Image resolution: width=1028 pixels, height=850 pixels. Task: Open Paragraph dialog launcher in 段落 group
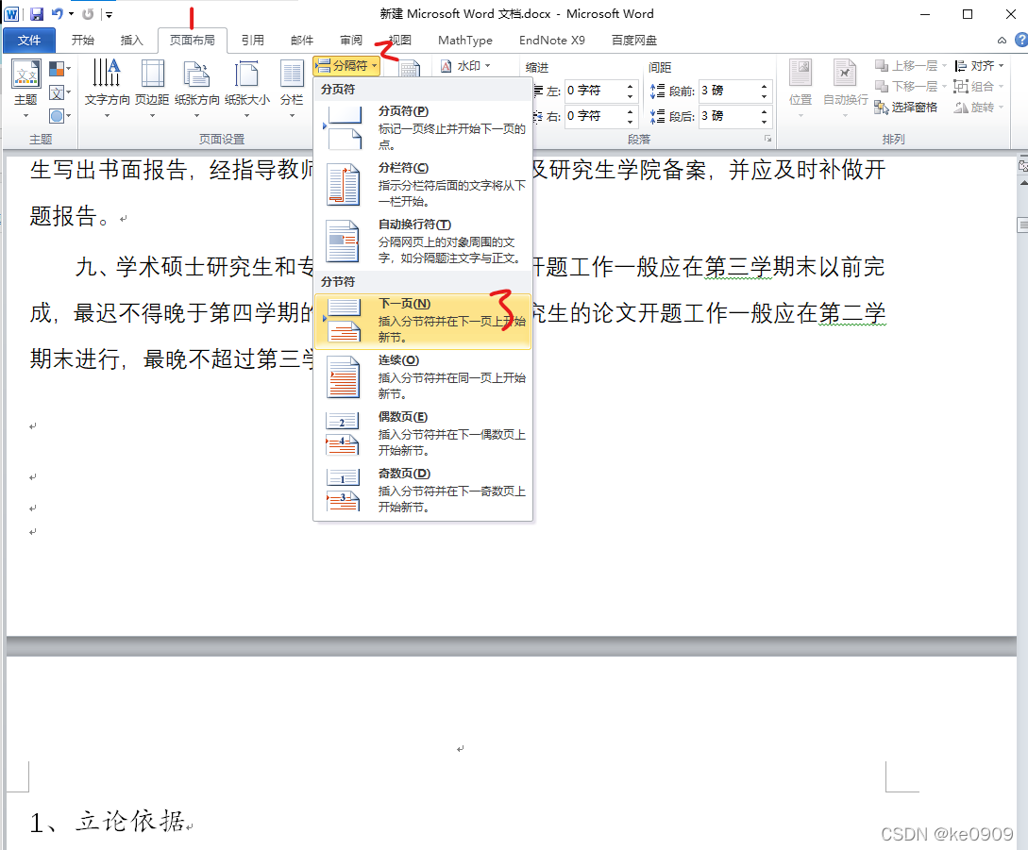(x=767, y=139)
